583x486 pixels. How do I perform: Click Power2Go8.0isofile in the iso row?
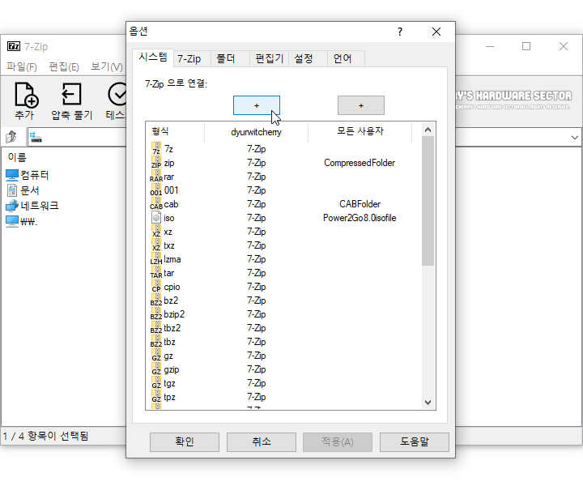[x=360, y=218]
